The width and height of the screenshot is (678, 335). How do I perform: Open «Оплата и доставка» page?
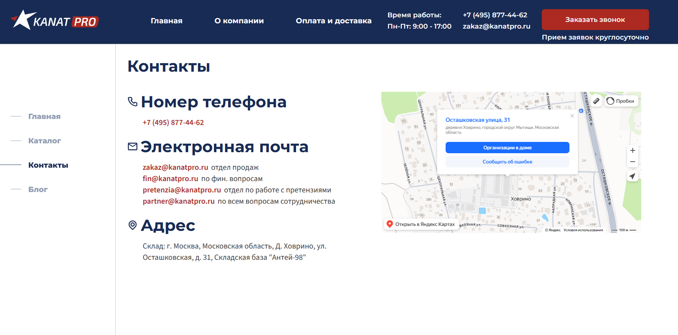point(334,20)
